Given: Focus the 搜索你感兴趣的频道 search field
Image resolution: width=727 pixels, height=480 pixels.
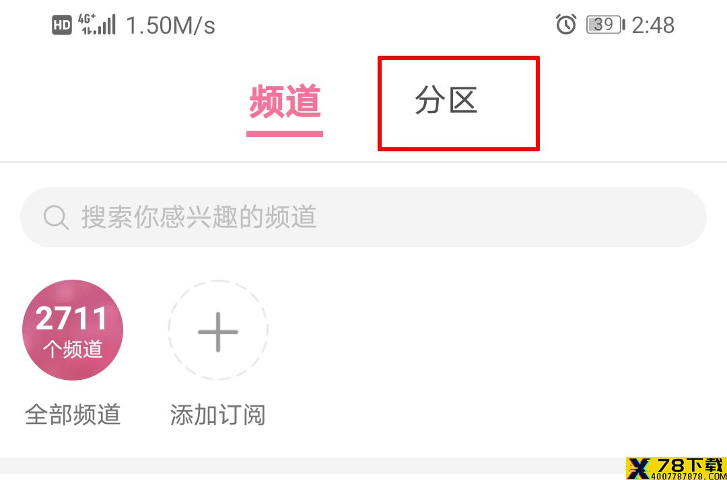Looking at the screenshot, I should pyautogui.click(x=363, y=217).
